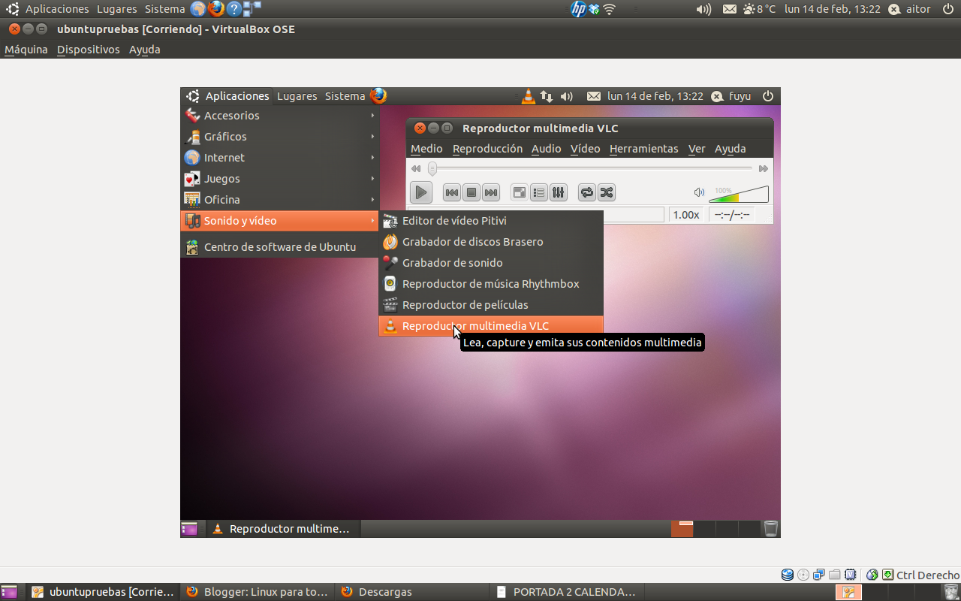Open VirtualBox Dispositivos menu

(89, 50)
